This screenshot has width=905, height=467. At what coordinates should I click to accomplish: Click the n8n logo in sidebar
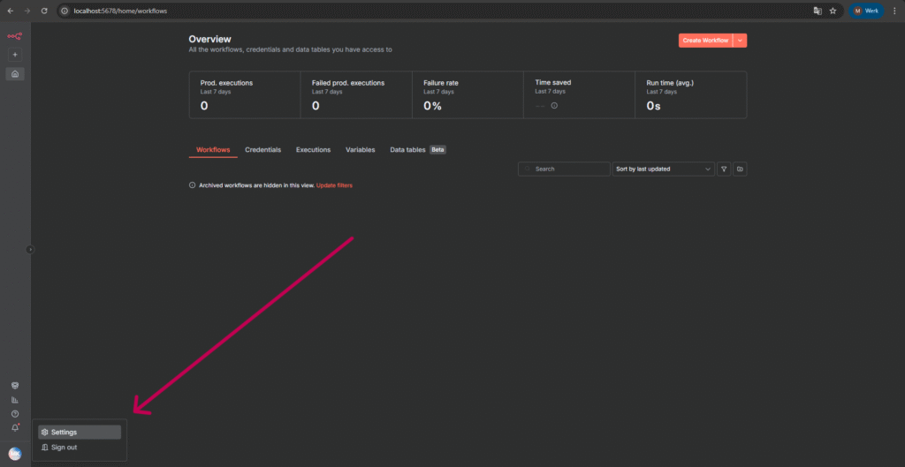tap(14, 36)
